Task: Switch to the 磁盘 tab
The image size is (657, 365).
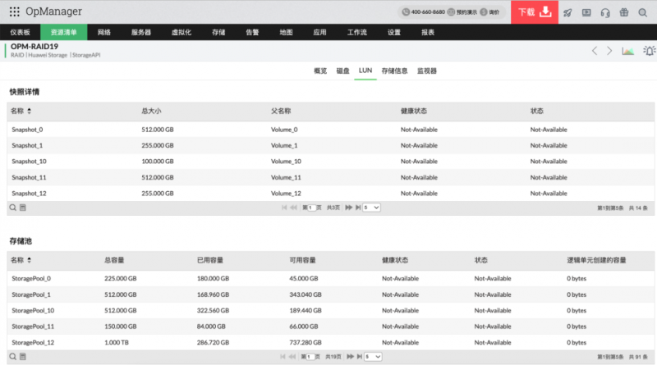Action: [343, 71]
